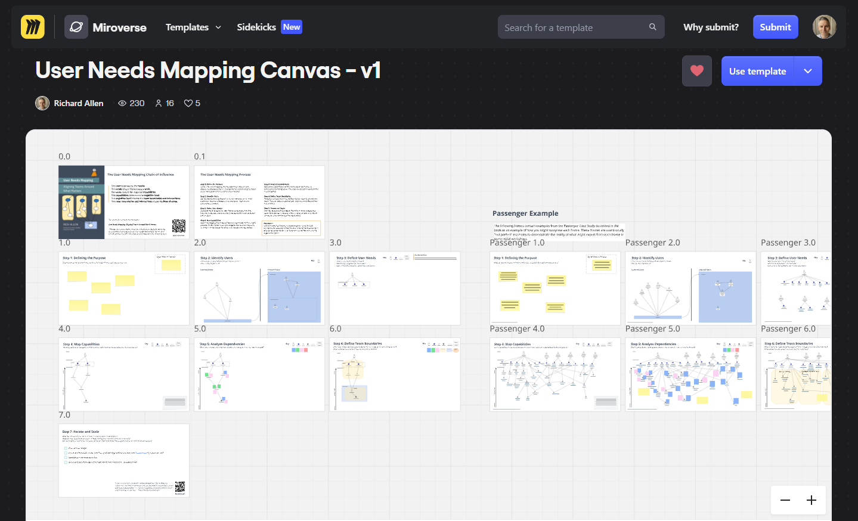This screenshot has width=858, height=521.
Task: Click the zoom in plus icon
Action: pos(811,500)
